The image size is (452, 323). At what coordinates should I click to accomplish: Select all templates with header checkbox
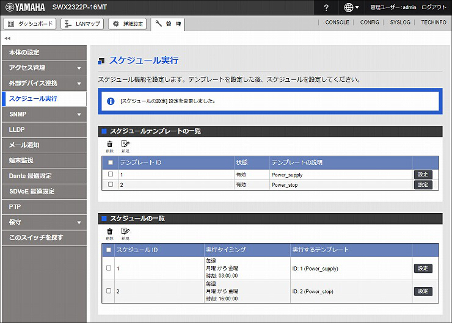[111, 162]
